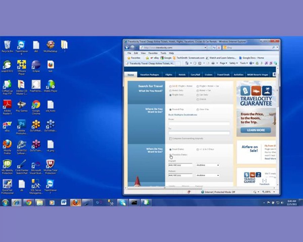Select the McAfee Total Protection icon
Viewport: 303px width, 242px height.
(50, 167)
